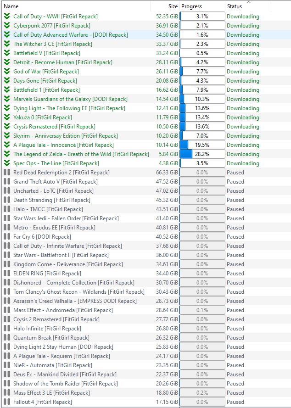Click downloading icon beside Battlefield V

(7, 53)
